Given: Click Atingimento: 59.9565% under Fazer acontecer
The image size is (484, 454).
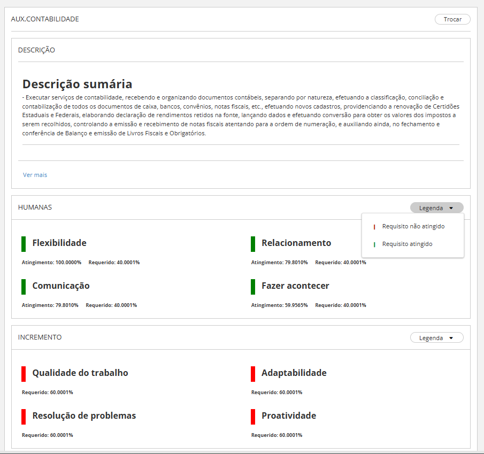Looking at the screenshot, I should pyautogui.click(x=279, y=305).
